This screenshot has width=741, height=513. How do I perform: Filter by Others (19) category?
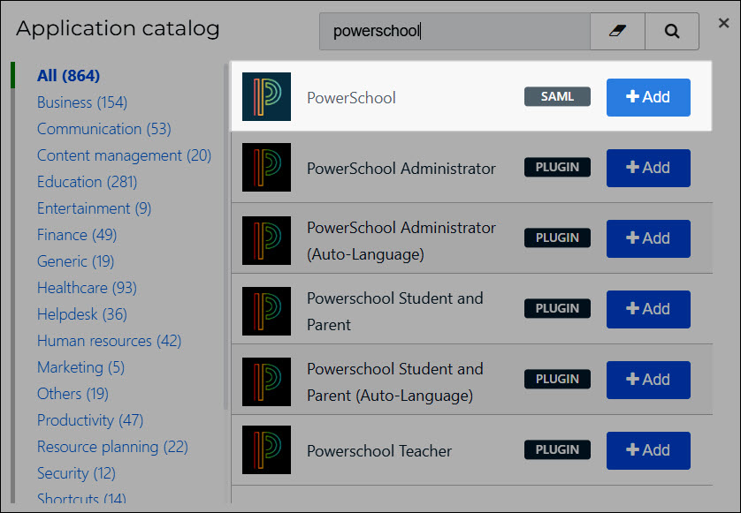coord(73,394)
